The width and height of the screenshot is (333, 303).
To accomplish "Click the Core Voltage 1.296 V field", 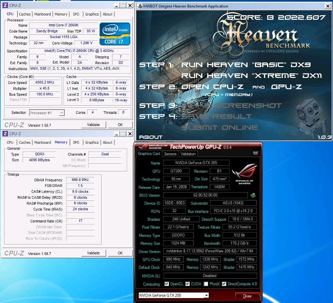I will tap(86, 43).
